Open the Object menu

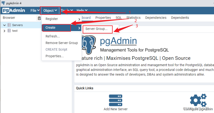coord(50,10)
